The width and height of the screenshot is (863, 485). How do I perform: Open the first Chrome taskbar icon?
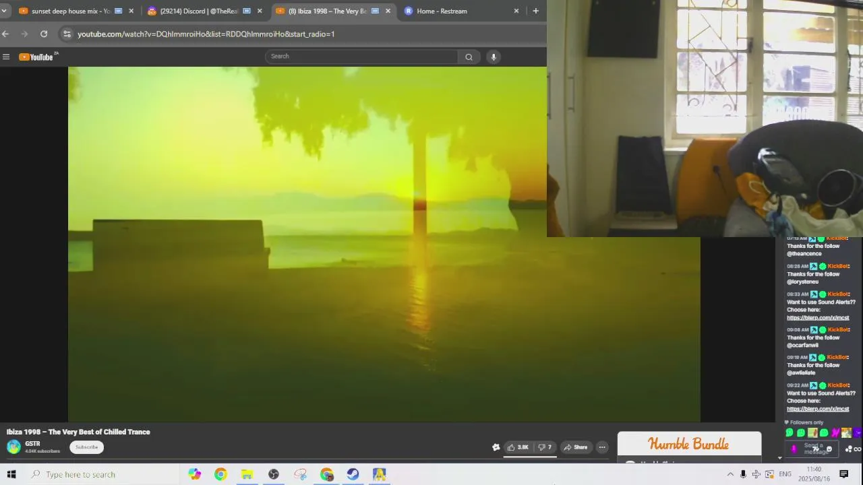coord(220,474)
